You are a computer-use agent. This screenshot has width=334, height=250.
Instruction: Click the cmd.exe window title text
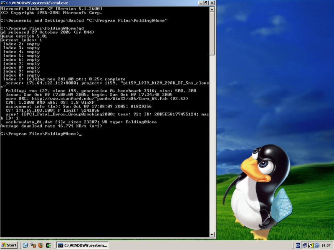[37, 3]
